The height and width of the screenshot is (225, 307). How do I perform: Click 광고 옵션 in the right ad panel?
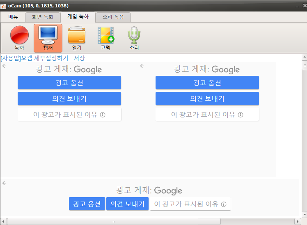click(207, 83)
